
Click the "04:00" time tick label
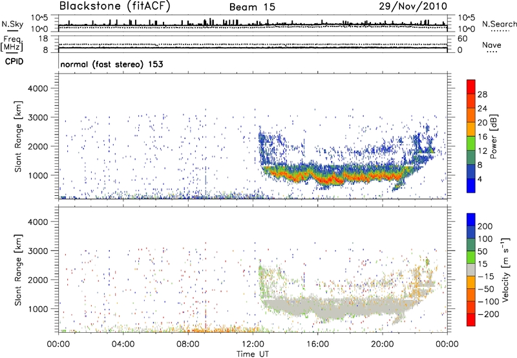[x=123, y=344]
